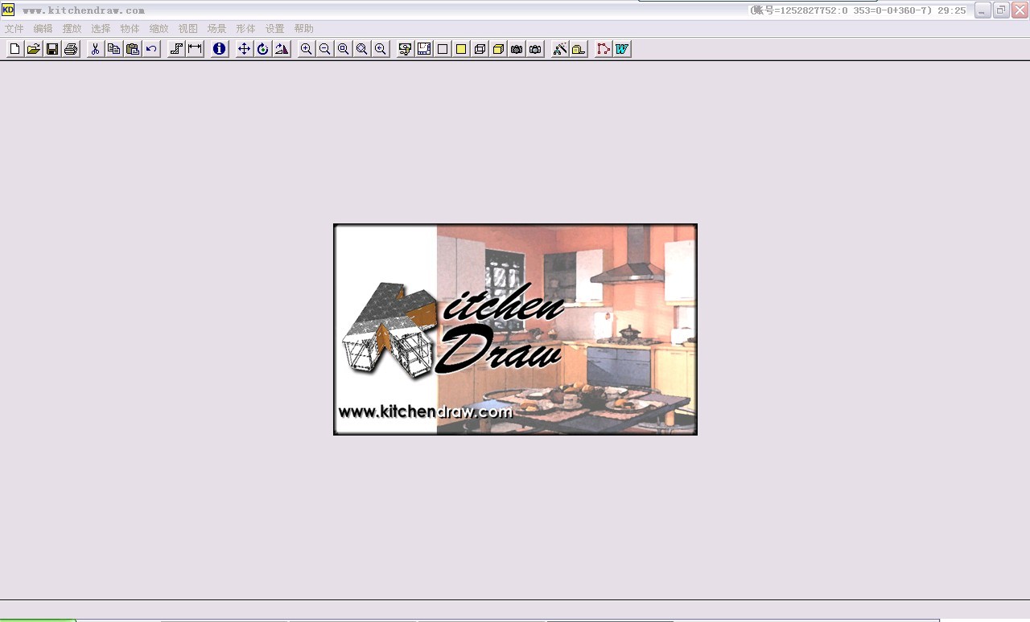Screen dimensions: 1030x622
Task: Open the 文件 menu
Action: click(14, 29)
